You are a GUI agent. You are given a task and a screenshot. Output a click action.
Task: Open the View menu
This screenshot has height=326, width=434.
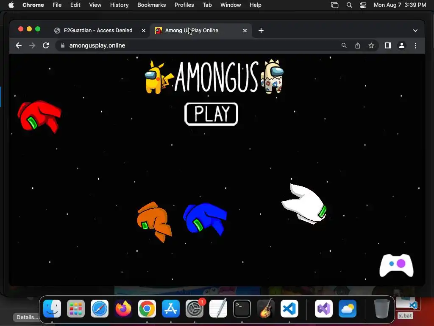(x=95, y=5)
